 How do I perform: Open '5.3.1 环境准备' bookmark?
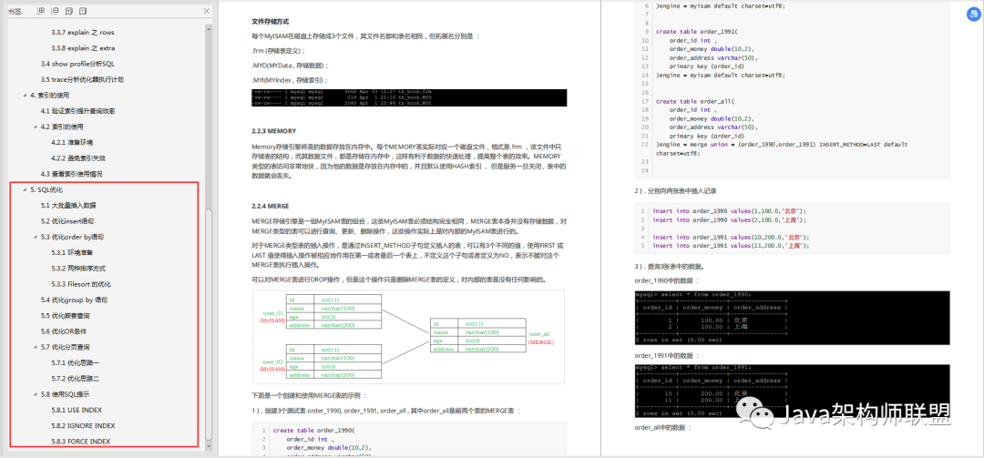72,252
